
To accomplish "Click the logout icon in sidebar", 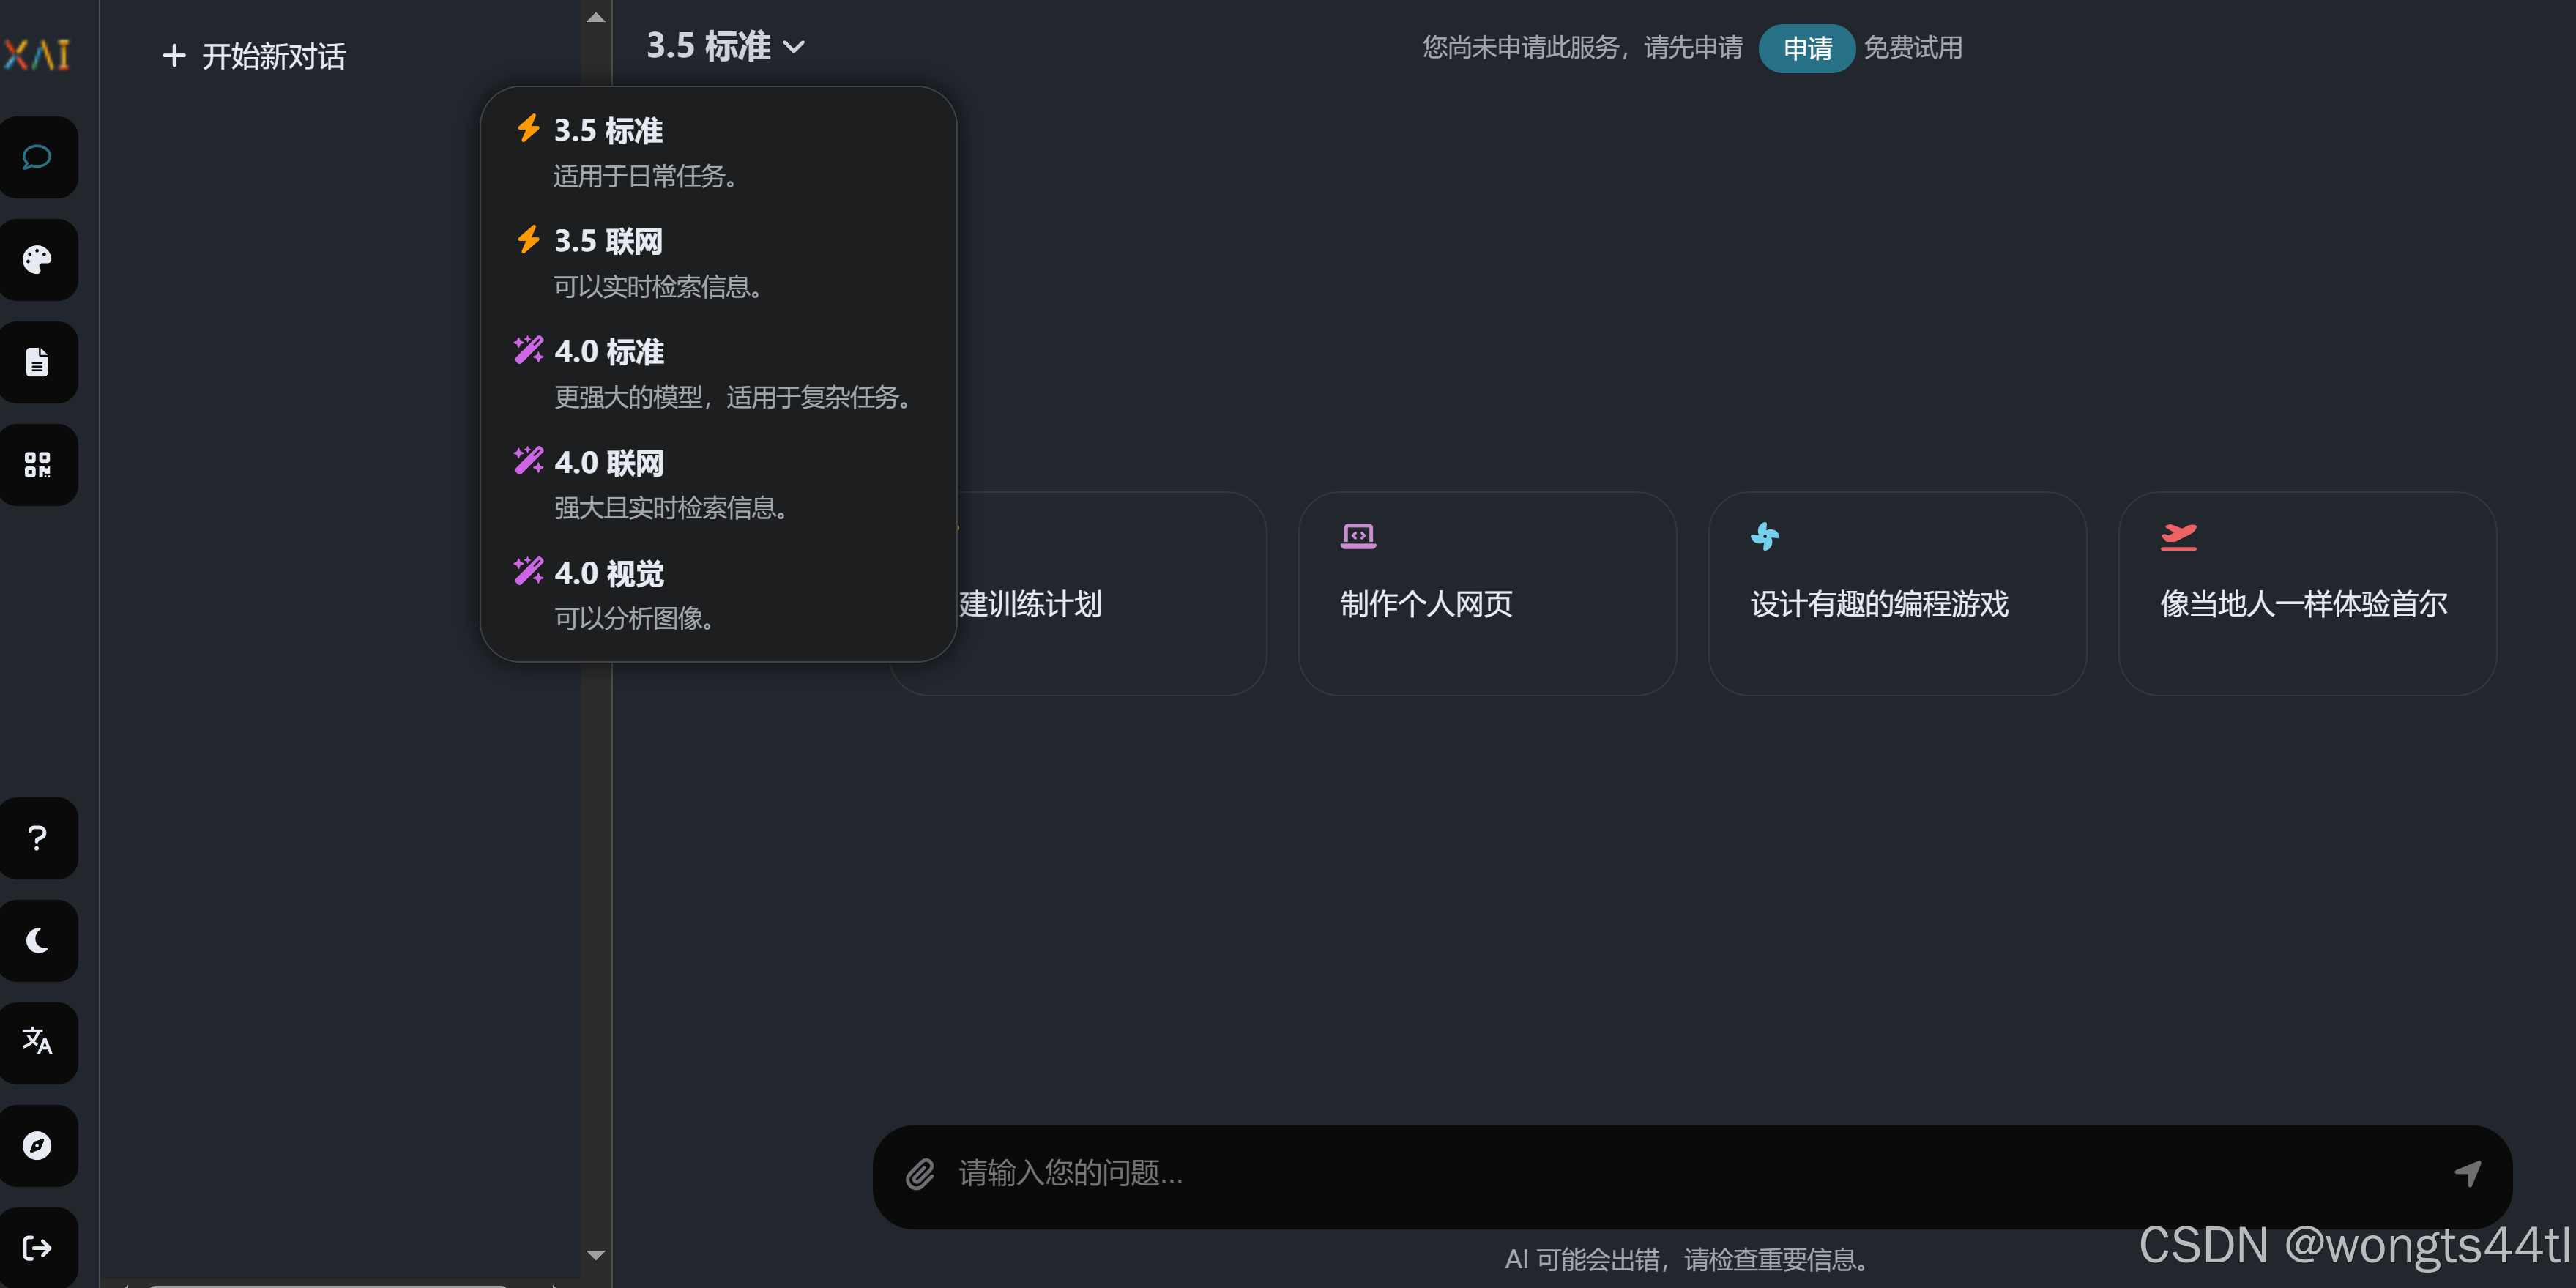I will [x=37, y=1247].
